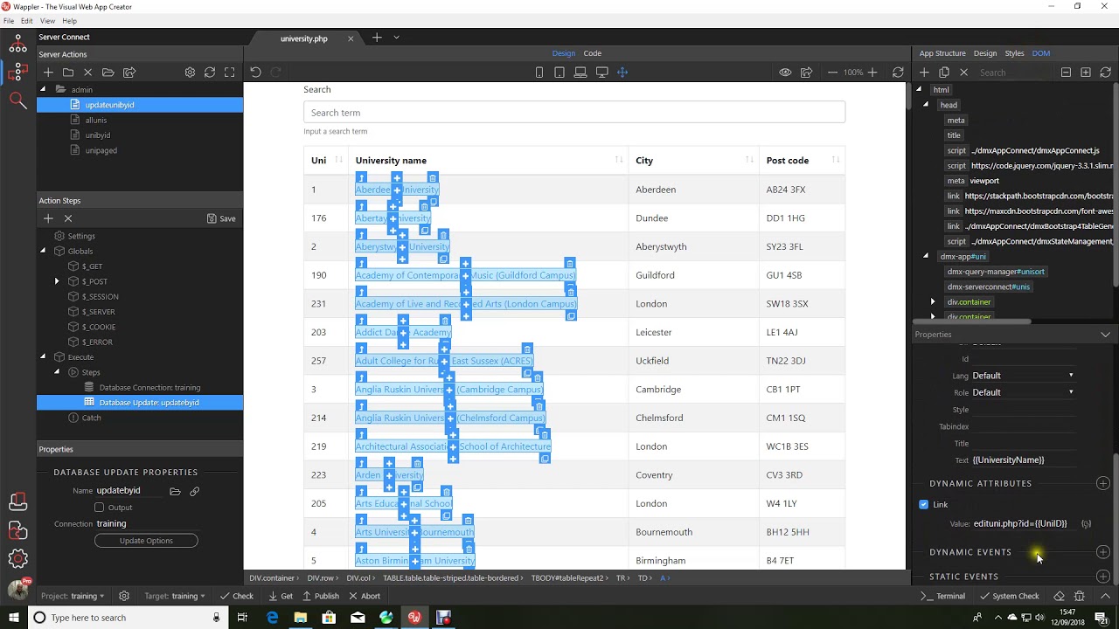The width and height of the screenshot is (1119, 629).
Task: Add a new DOM node
Action: pyautogui.click(x=924, y=73)
